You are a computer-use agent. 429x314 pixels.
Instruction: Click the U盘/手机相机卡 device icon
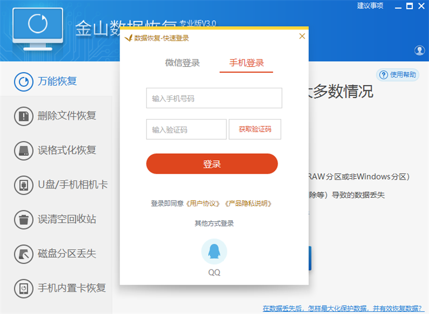coord(24,185)
